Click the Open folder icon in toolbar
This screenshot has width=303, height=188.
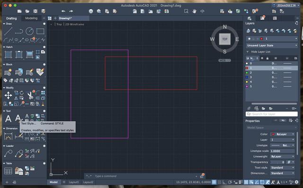[x=27, y=11]
